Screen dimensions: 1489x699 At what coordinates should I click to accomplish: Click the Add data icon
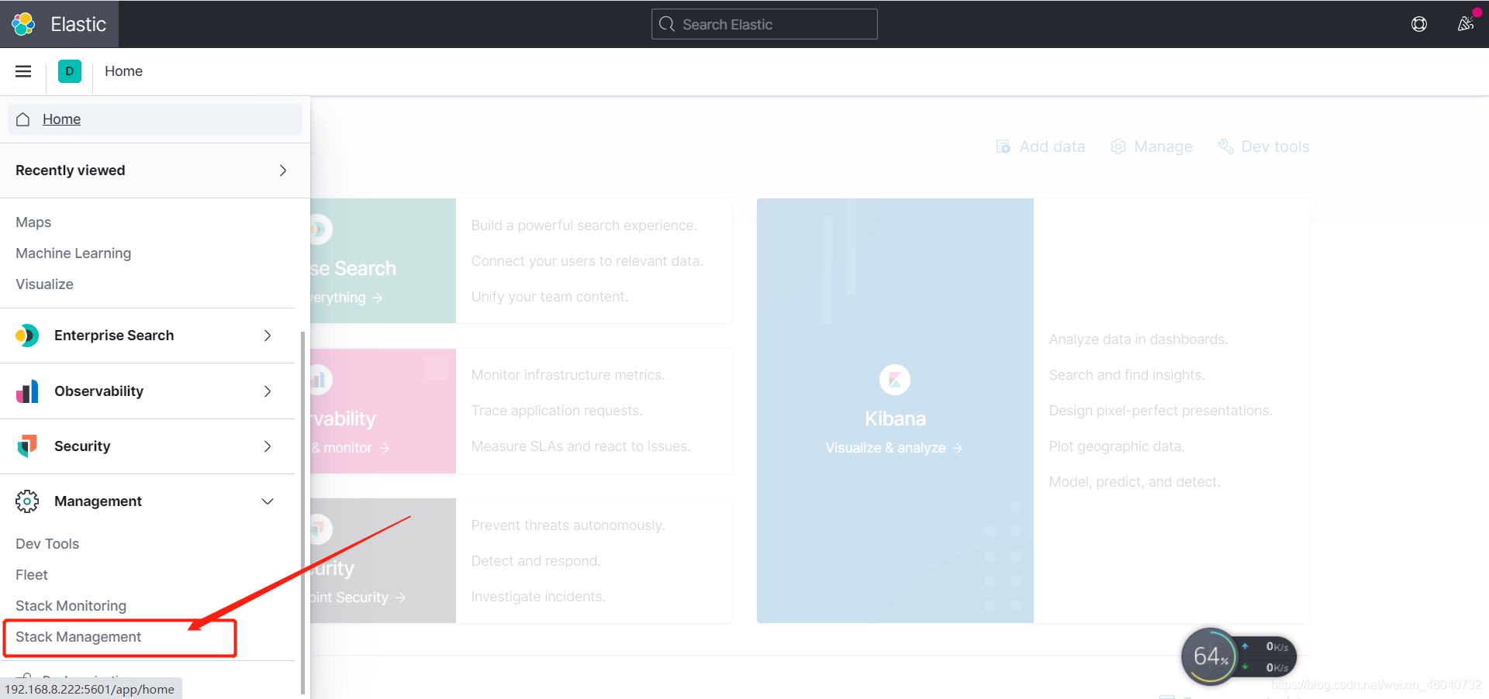1003,146
